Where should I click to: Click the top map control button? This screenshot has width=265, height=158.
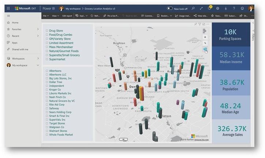point(205,31)
